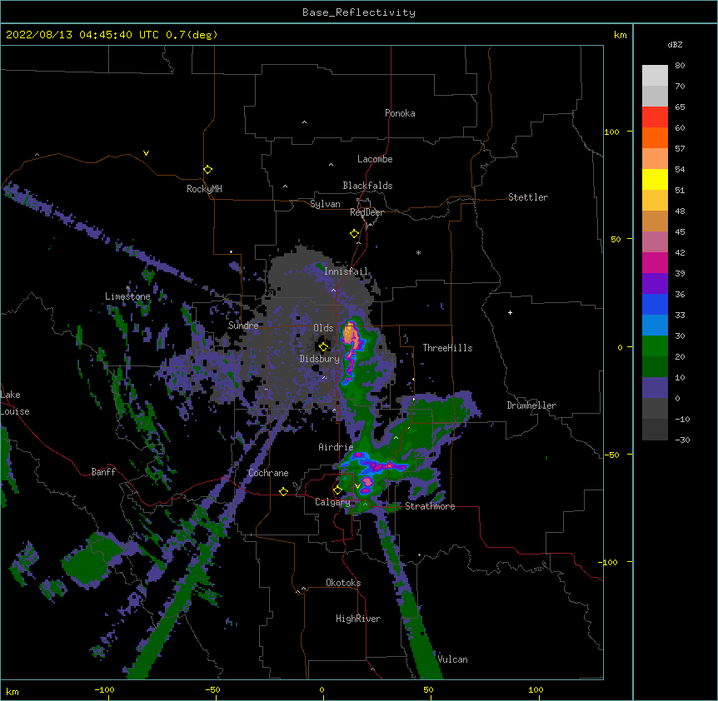718x701 pixels.
Task: Click the Drumheller label
Action: tap(531, 405)
